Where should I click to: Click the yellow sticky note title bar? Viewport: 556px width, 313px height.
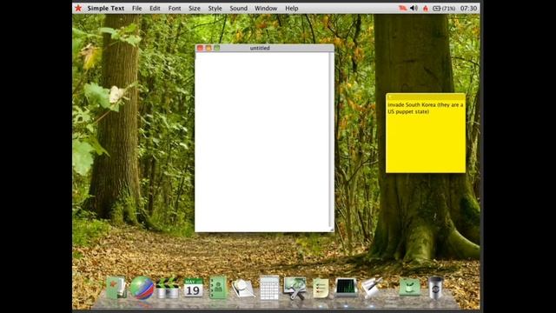click(x=426, y=97)
